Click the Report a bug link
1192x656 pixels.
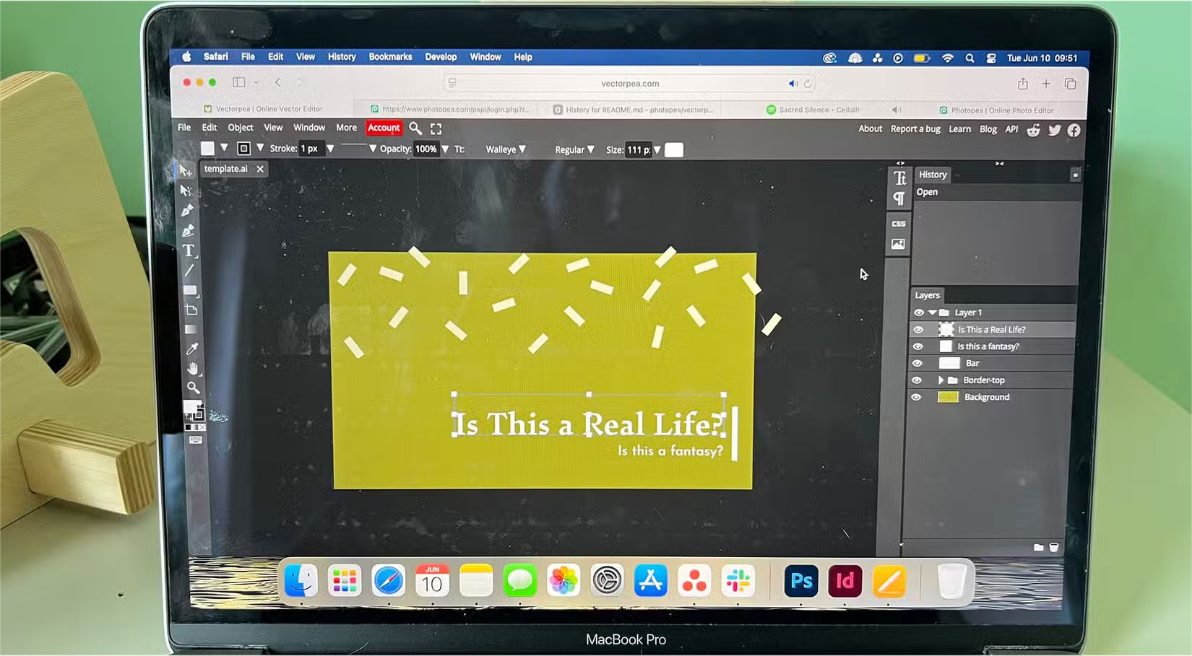click(915, 128)
